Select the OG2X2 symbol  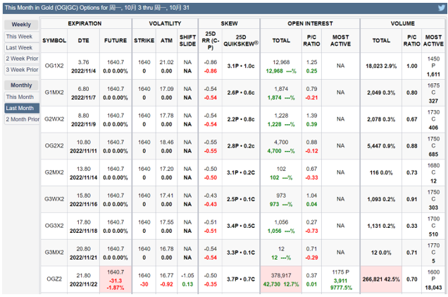[x=54, y=147]
